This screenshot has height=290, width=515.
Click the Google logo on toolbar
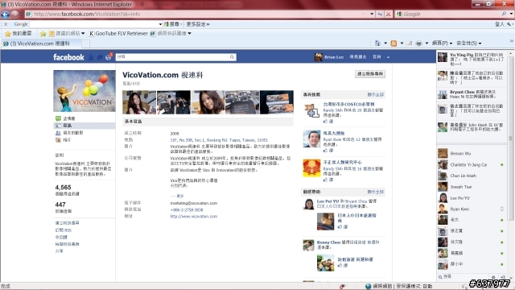coord(21,24)
